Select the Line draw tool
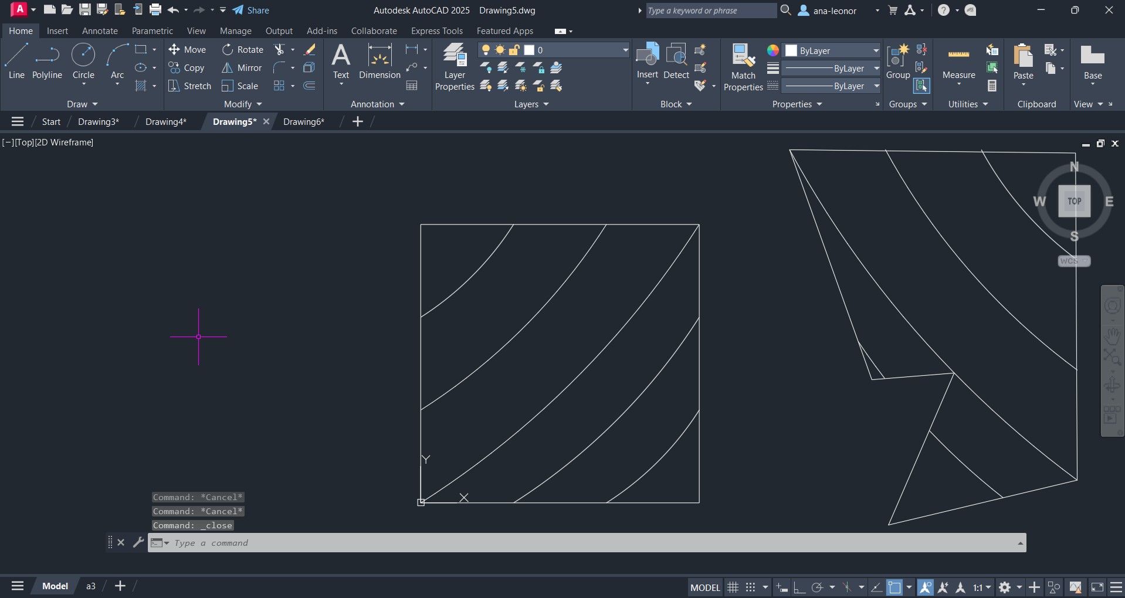This screenshot has height=598, width=1125. click(16, 61)
